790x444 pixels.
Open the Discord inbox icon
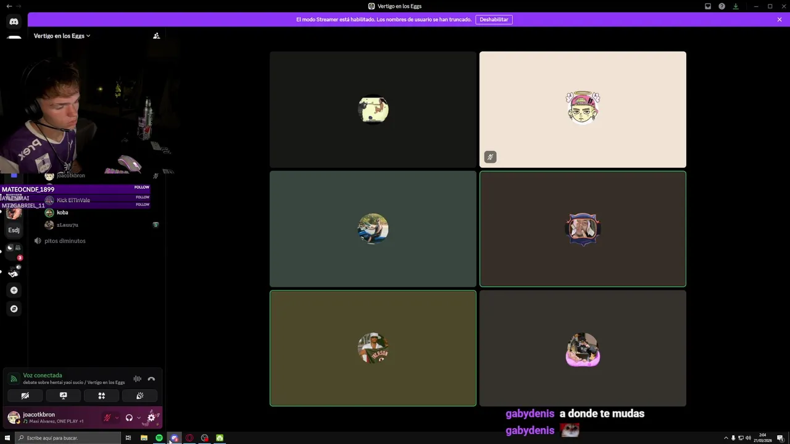tap(708, 6)
